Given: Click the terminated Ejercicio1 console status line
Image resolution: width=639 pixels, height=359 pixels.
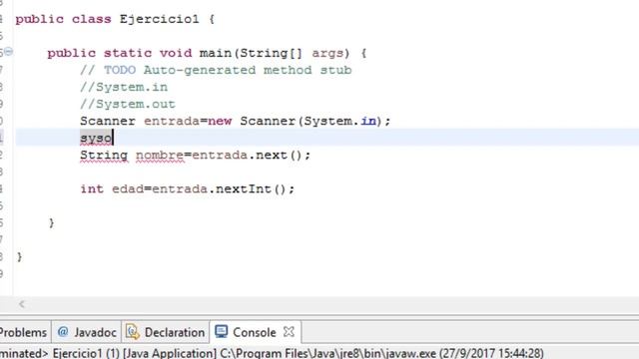Looking at the screenshot, I should (x=272, y=353).
